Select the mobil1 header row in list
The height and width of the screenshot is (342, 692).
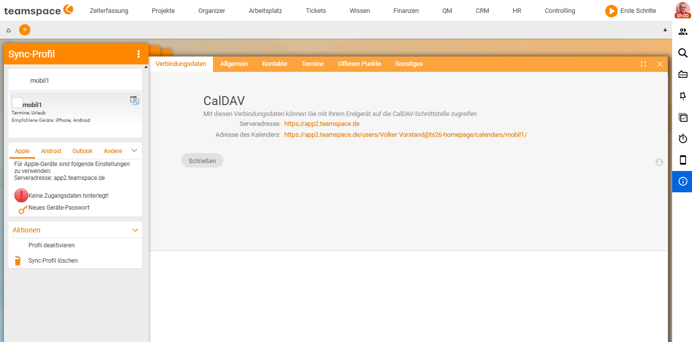75,80
